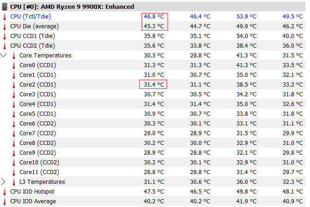
Task: Click thermometer icon beside CPU Die (average)
Action: [x=5, y=26]
